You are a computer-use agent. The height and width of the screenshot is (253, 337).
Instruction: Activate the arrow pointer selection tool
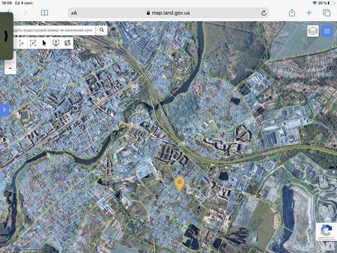point(44,43)
